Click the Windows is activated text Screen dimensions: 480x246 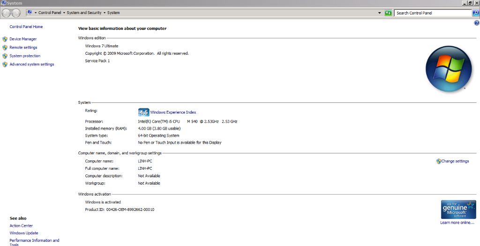click(103, 203)
